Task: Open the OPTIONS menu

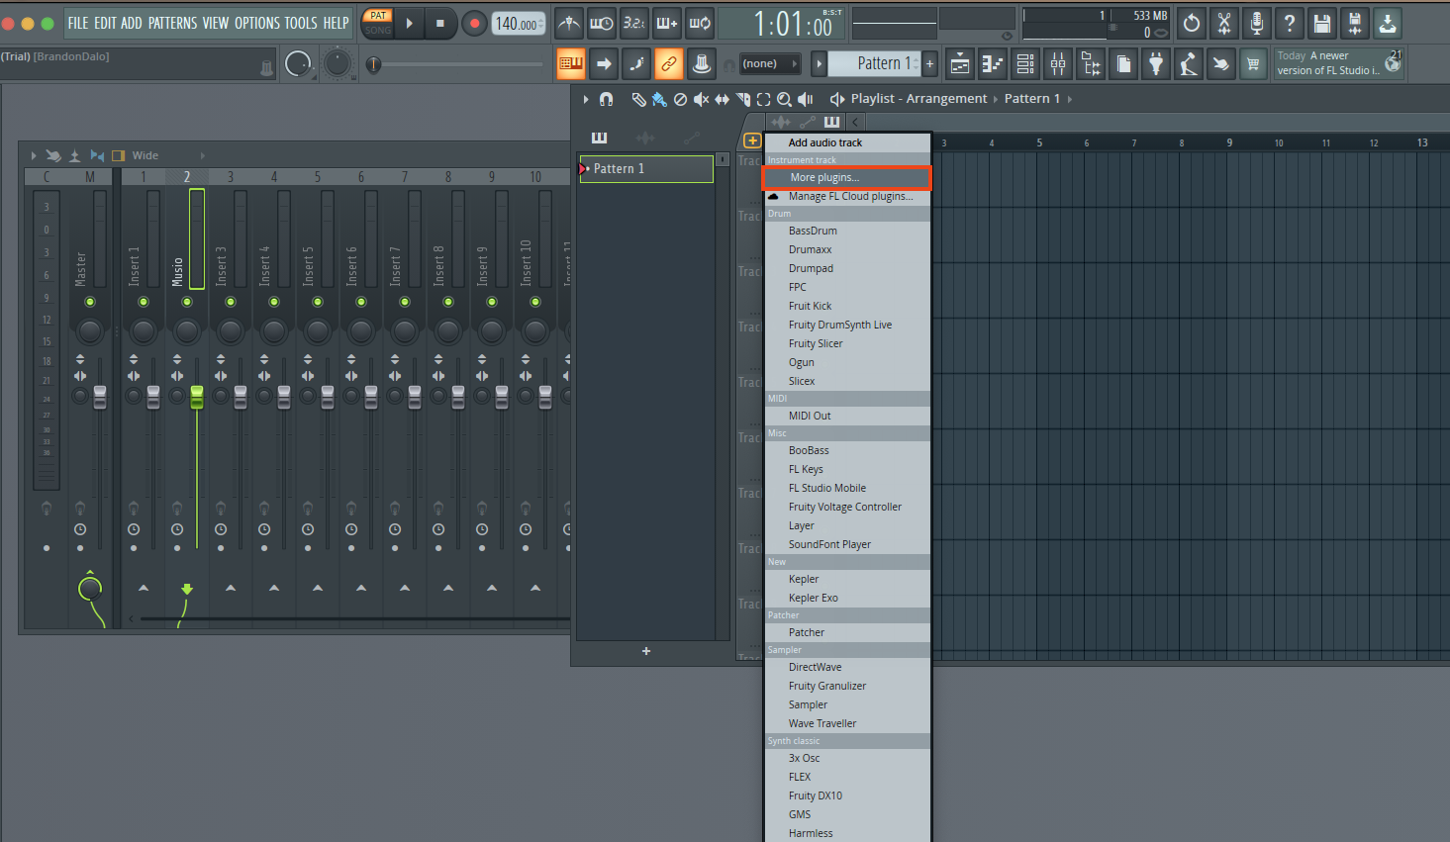Action: point(256,23)
